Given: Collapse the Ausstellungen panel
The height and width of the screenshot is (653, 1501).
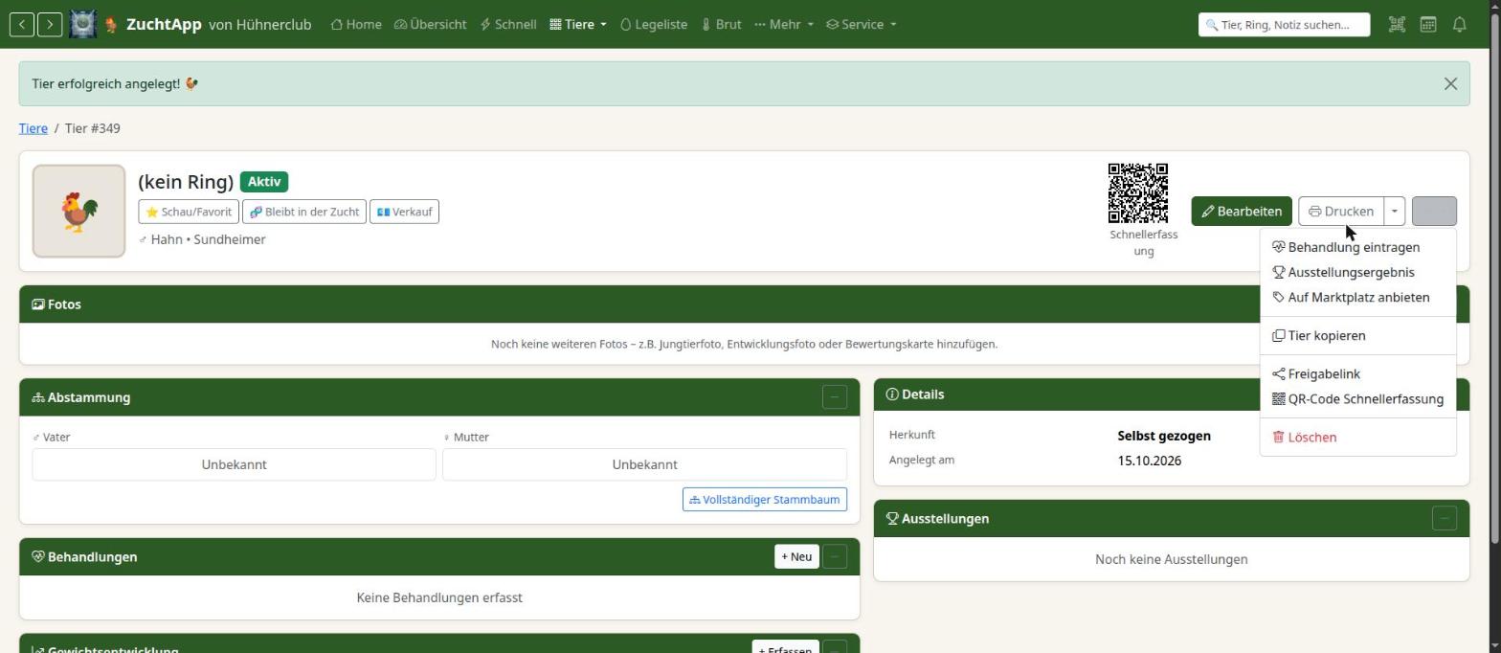Looking at the screenshot, I should coord(1444,518).
